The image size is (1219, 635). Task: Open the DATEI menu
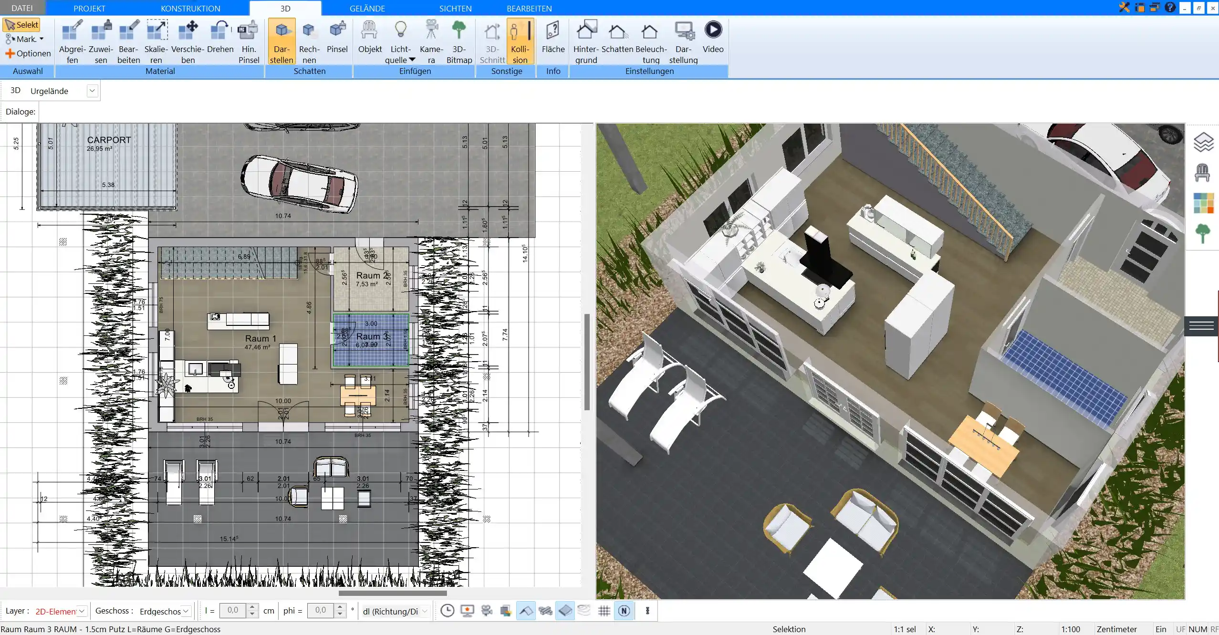[22, 8]
